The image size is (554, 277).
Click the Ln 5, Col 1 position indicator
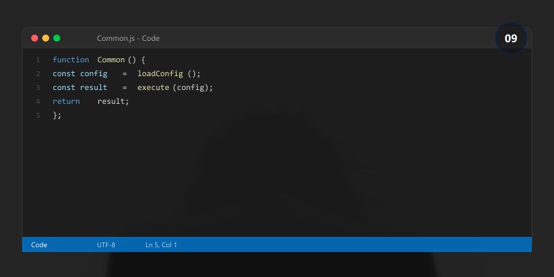[x=161, y=244]
